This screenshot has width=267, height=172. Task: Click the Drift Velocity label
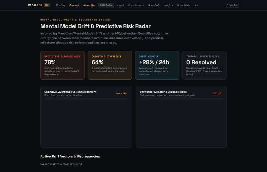(149, 56)
